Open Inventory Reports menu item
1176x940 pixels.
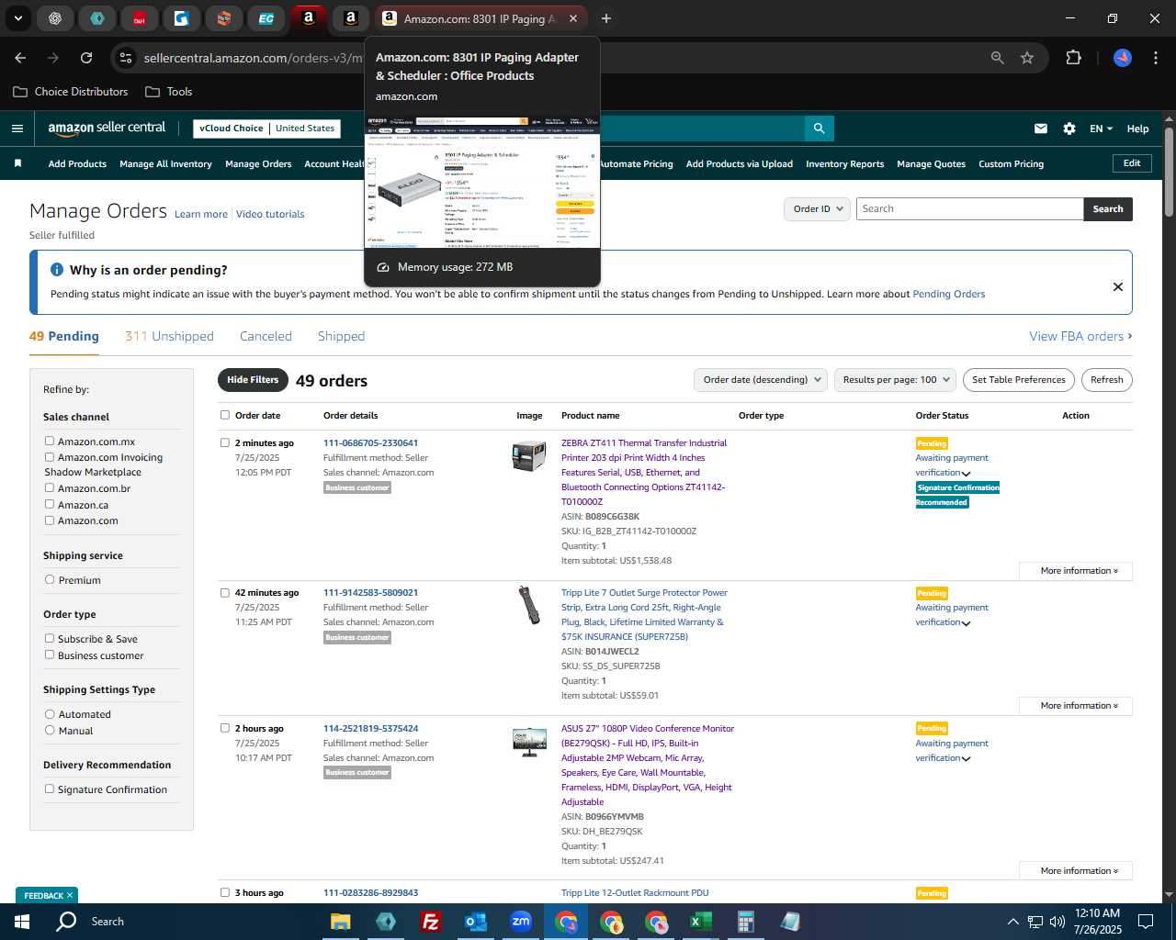845,164
